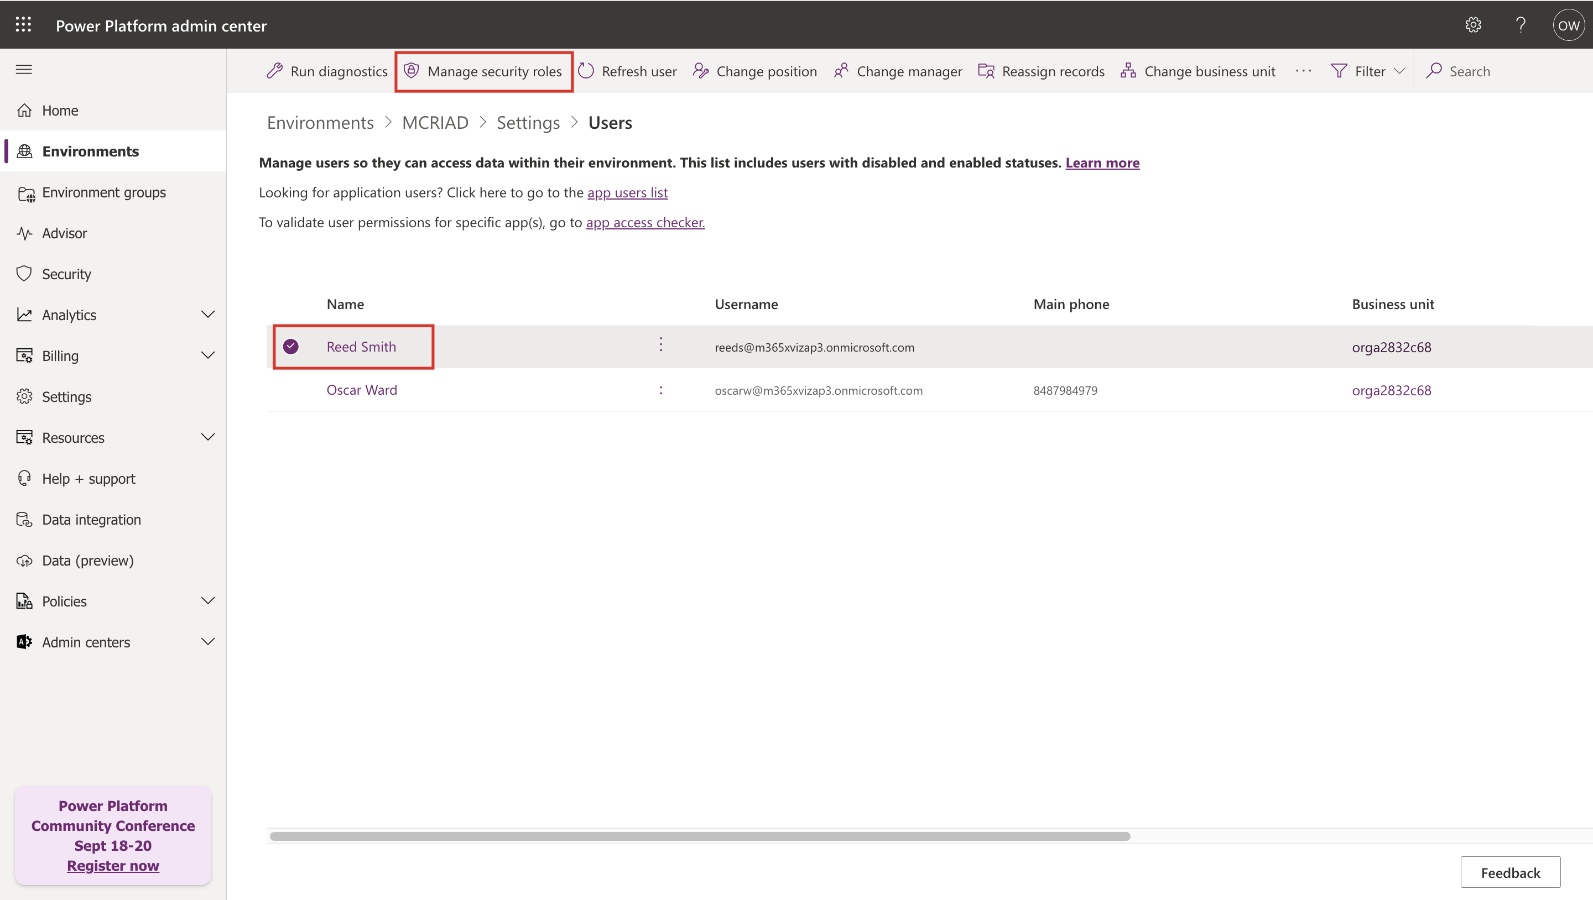
Task: Click the Run diagnostics wrench icon
Action: click(x=274, y=71)
